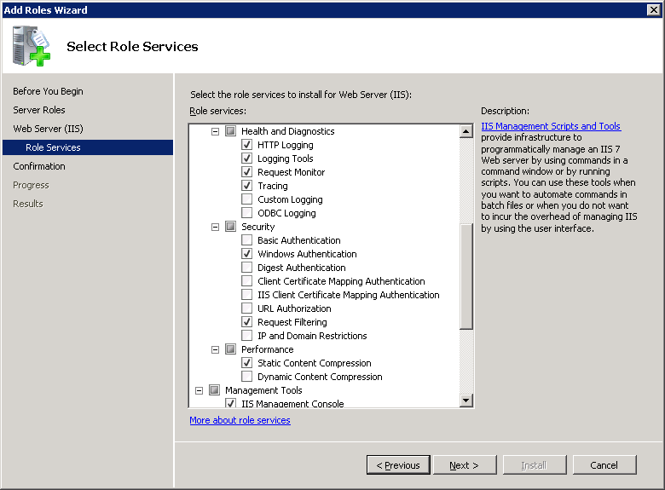Screen dimensions: 665x490
Task: Close the Add Roles Wizard window
Action: [x=654, y=10]
